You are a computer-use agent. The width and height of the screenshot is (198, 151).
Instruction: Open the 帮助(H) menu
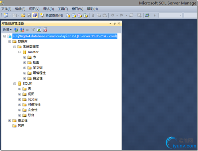[92, 9]
